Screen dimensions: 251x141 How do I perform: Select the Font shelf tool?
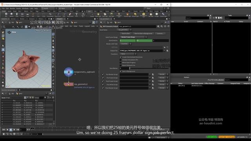76,15
